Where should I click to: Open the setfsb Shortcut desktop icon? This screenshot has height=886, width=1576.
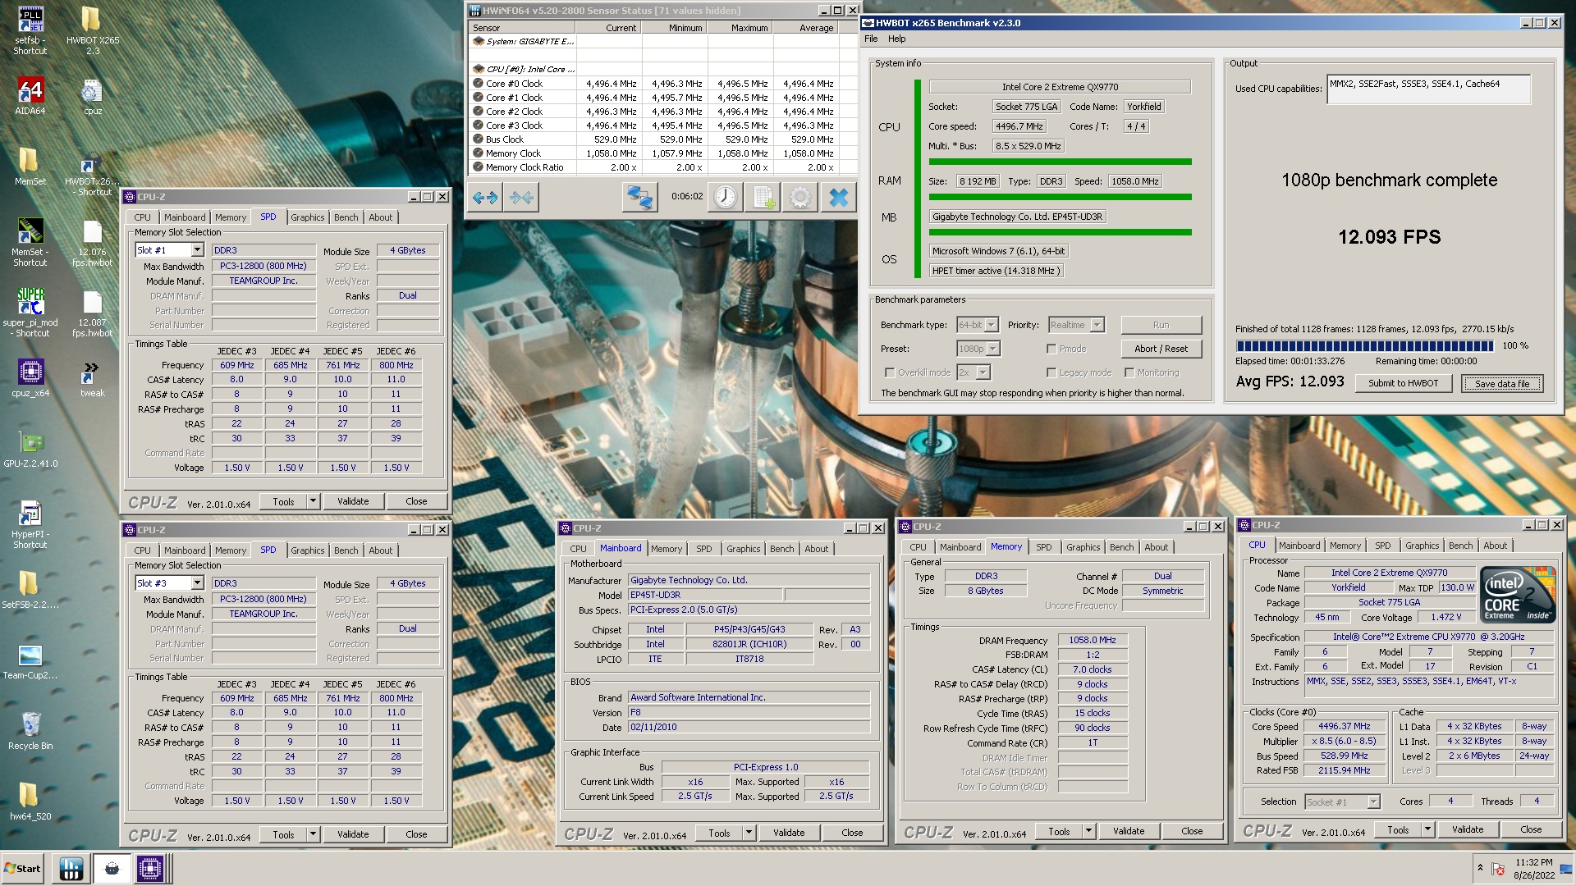coord(30,30)
